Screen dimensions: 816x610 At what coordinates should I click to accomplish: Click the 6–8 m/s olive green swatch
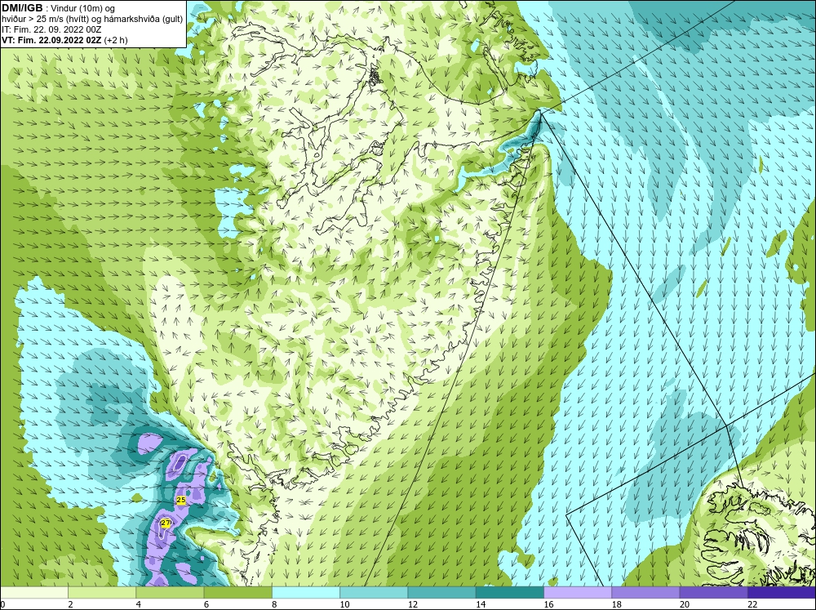click(x=237, y=593)
